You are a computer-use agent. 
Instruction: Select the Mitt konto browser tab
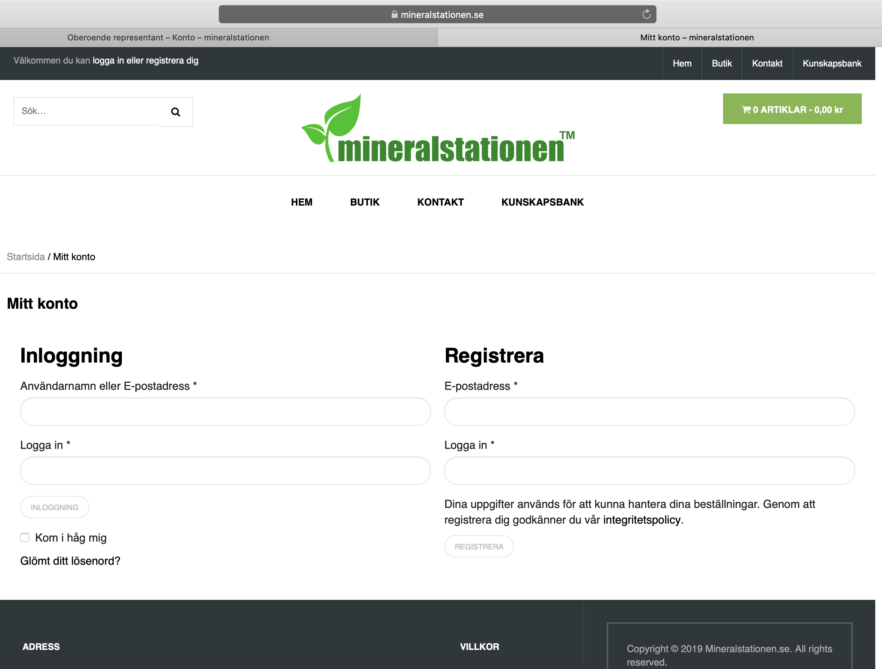pyautogui.click(x=659, y=37)
